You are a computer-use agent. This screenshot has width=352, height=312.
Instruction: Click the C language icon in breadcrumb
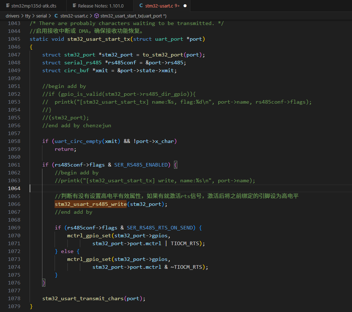[x=56, y=16]
